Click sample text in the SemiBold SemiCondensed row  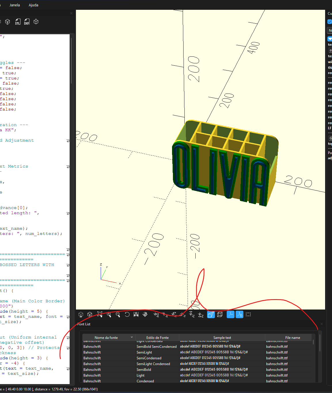tap(210, 347)
